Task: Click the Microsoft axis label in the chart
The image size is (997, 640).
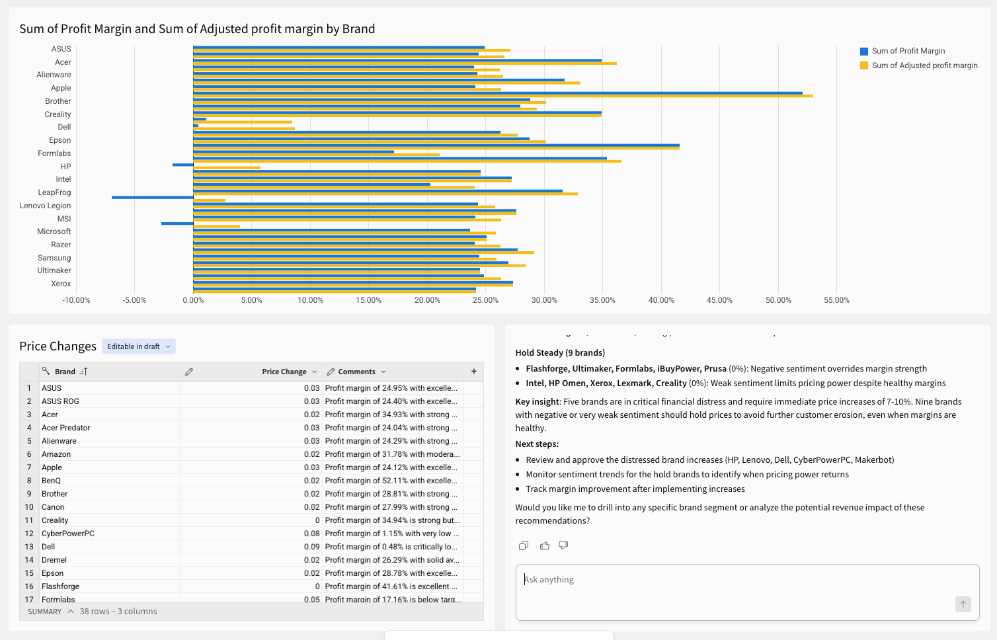Action: (54, 231)
